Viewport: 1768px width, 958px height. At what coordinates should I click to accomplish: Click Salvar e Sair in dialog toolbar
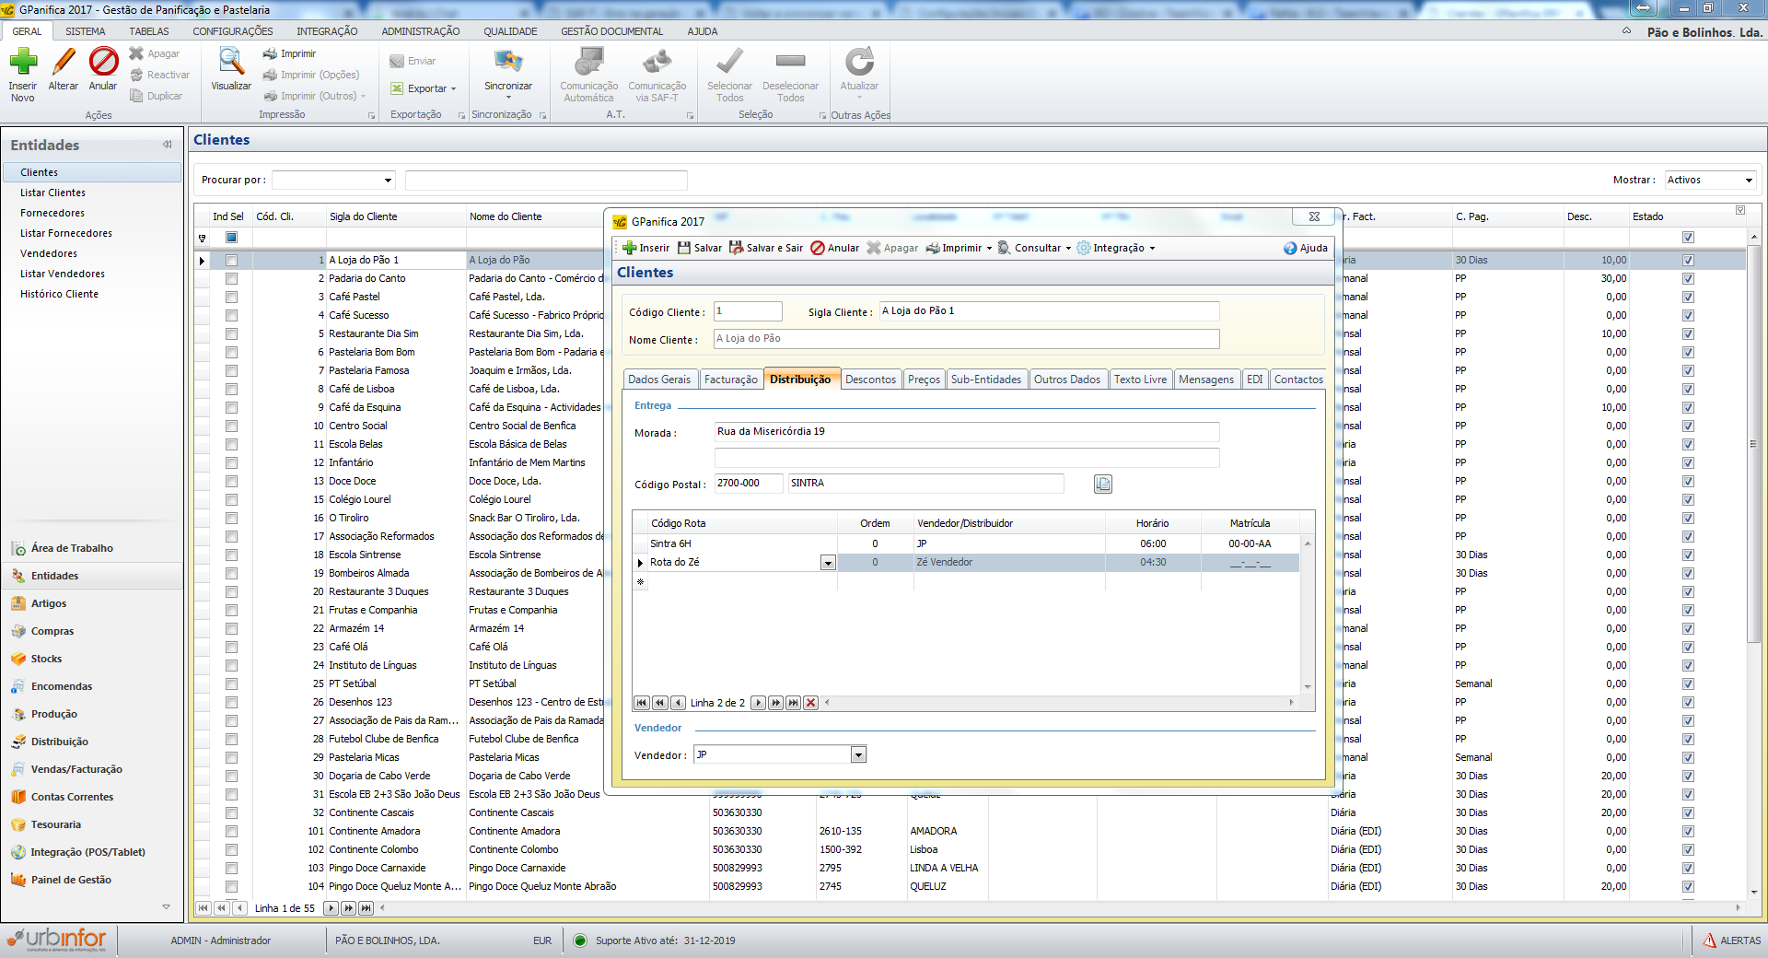[x=765, y=248]
